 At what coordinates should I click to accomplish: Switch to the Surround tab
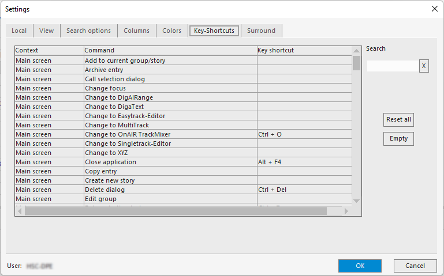point(261,31)
